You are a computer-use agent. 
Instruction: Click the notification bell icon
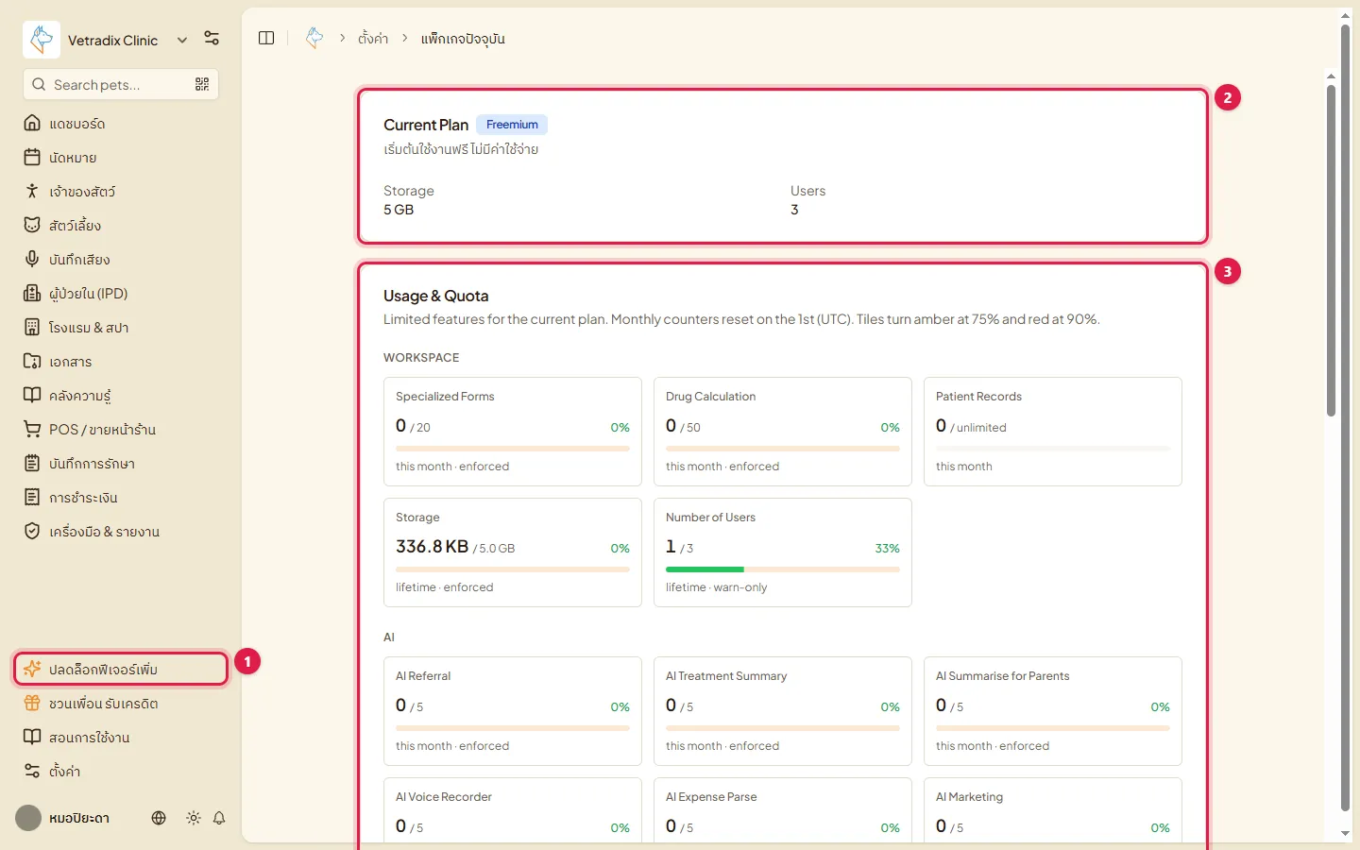point(219,818)
